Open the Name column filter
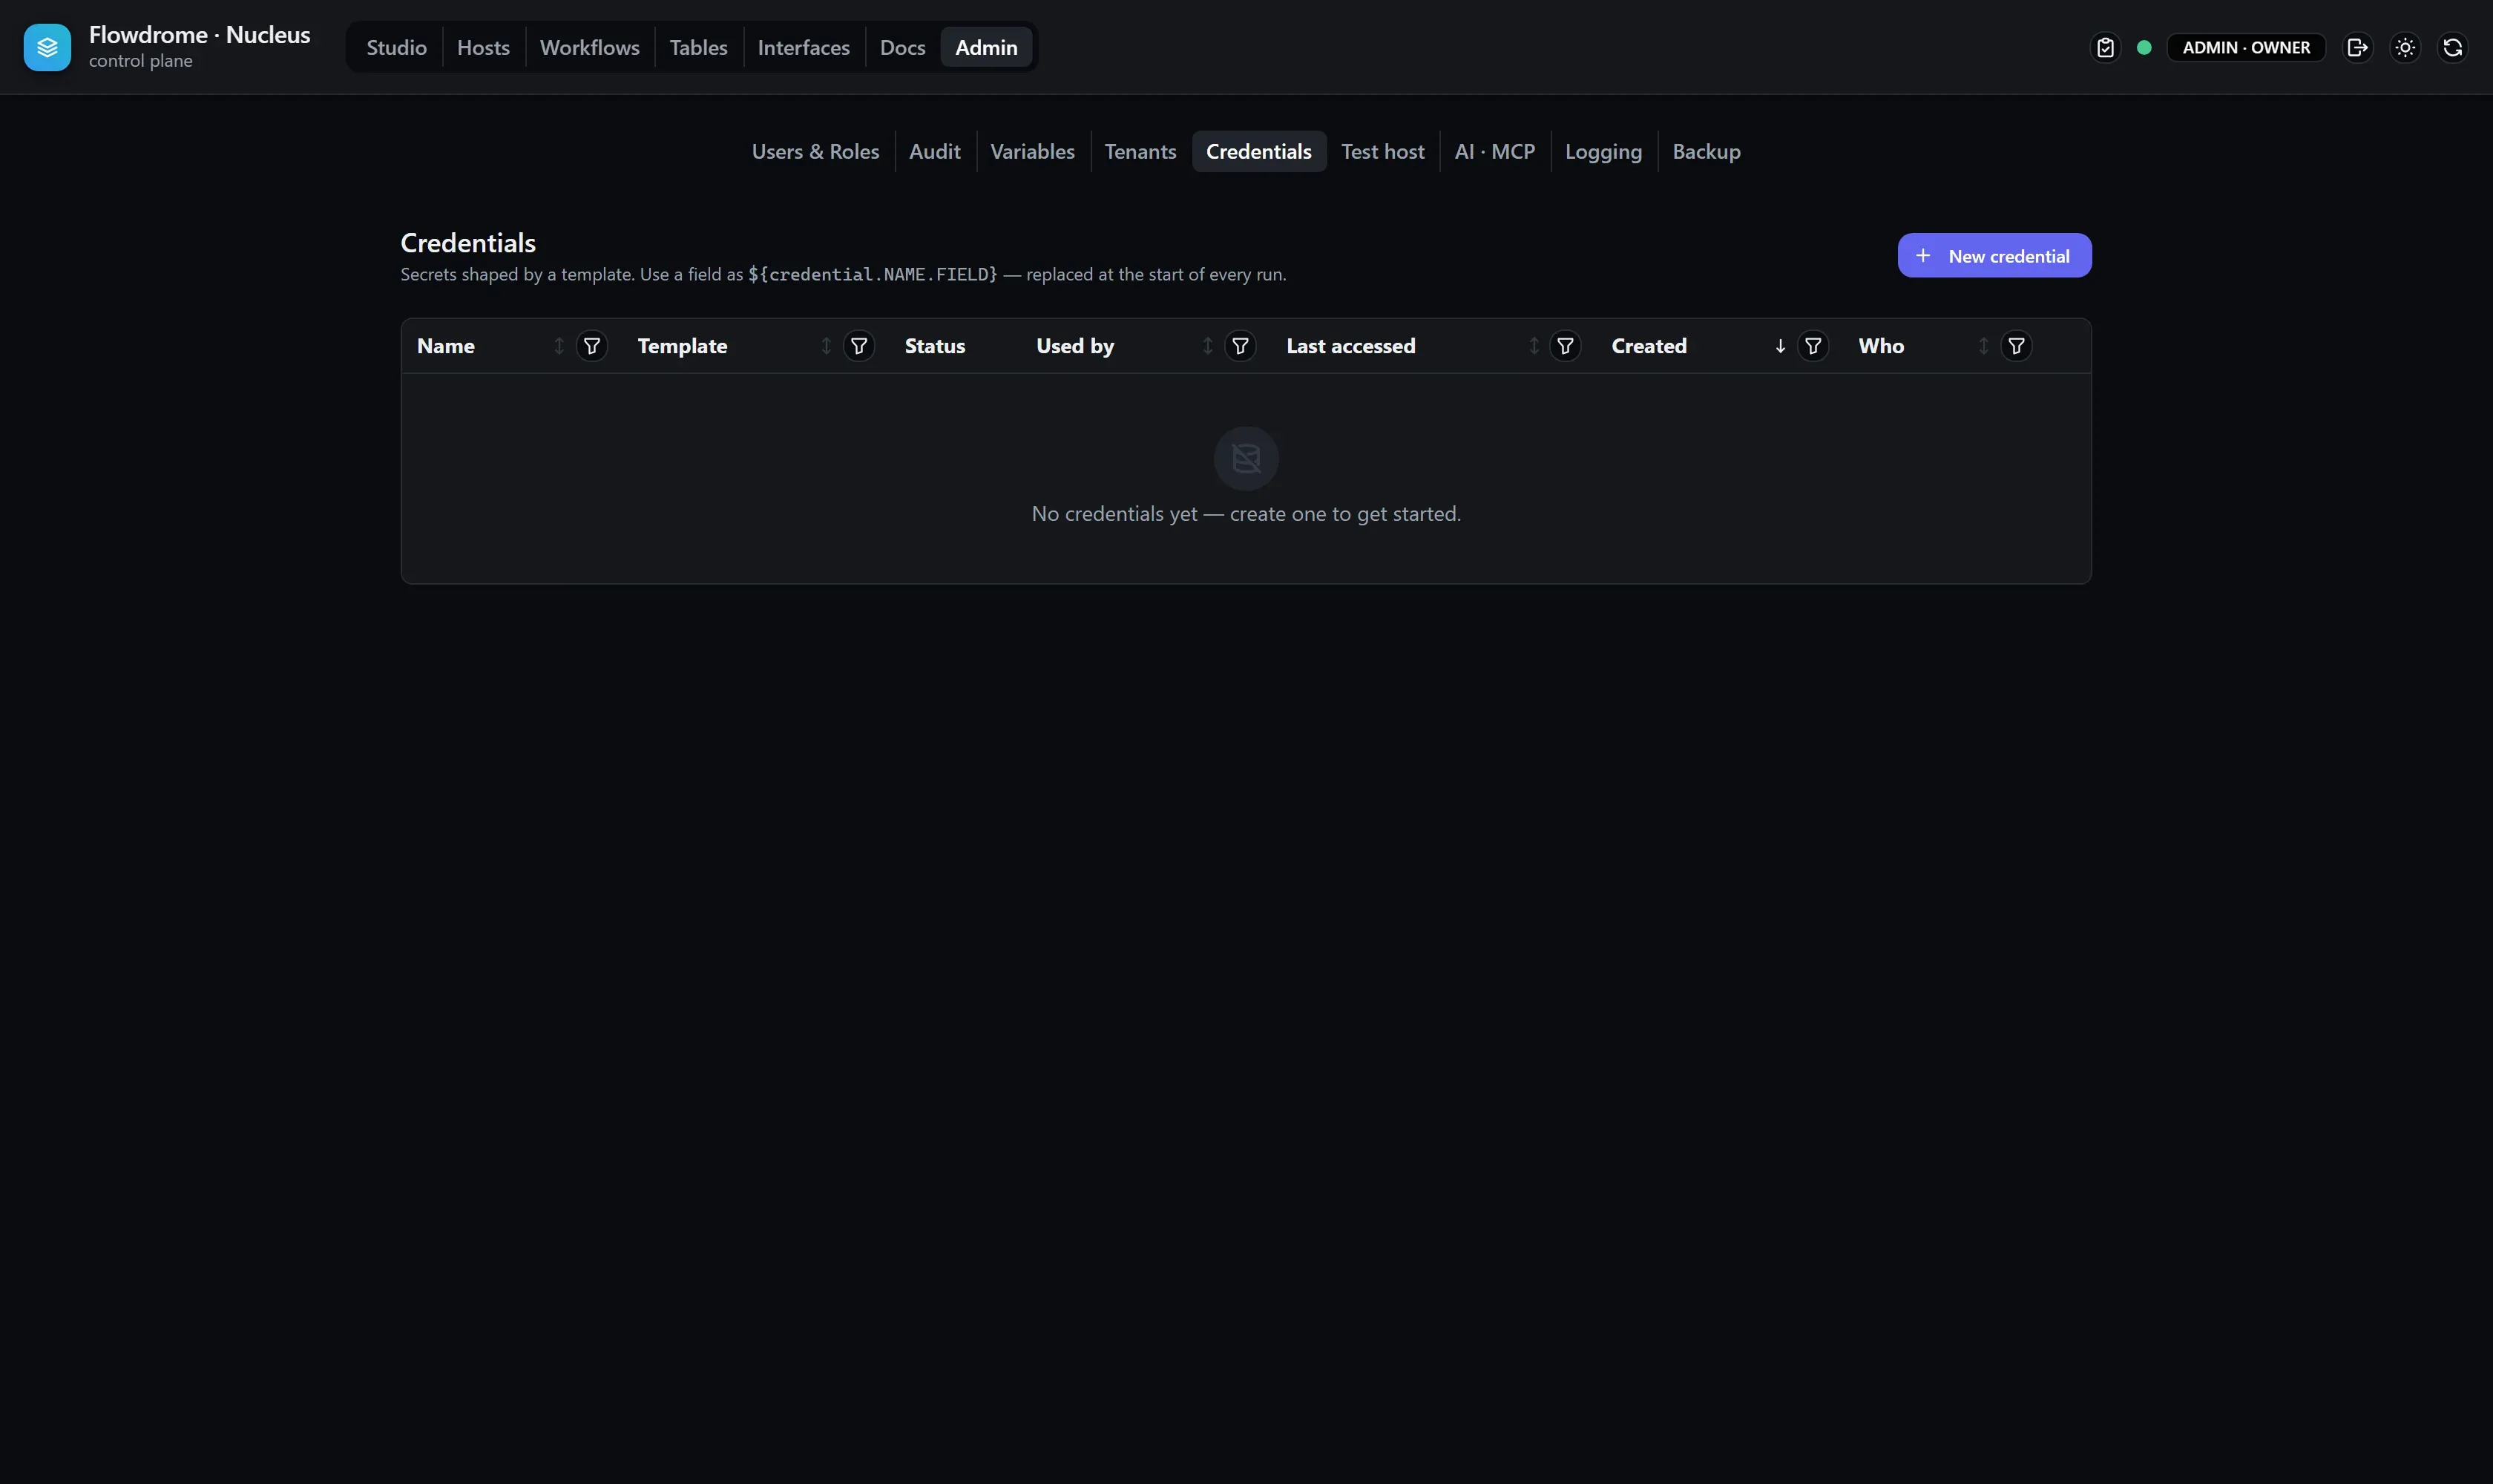The height and width of the screenshot is (1484, 2493). (592, 346)
